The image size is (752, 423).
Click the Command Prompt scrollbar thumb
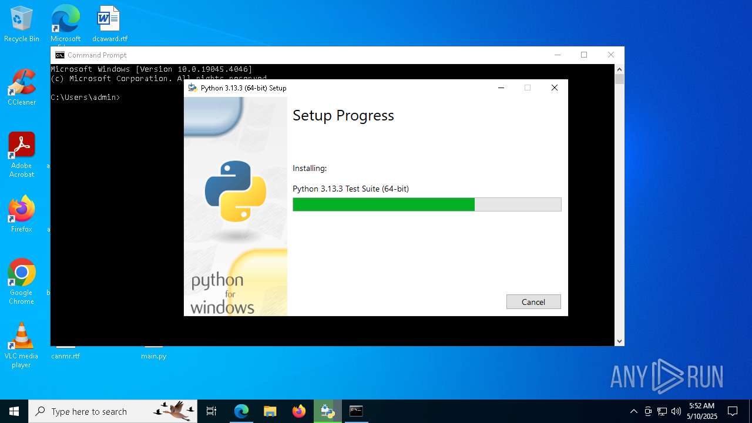(x=619, y=79)
